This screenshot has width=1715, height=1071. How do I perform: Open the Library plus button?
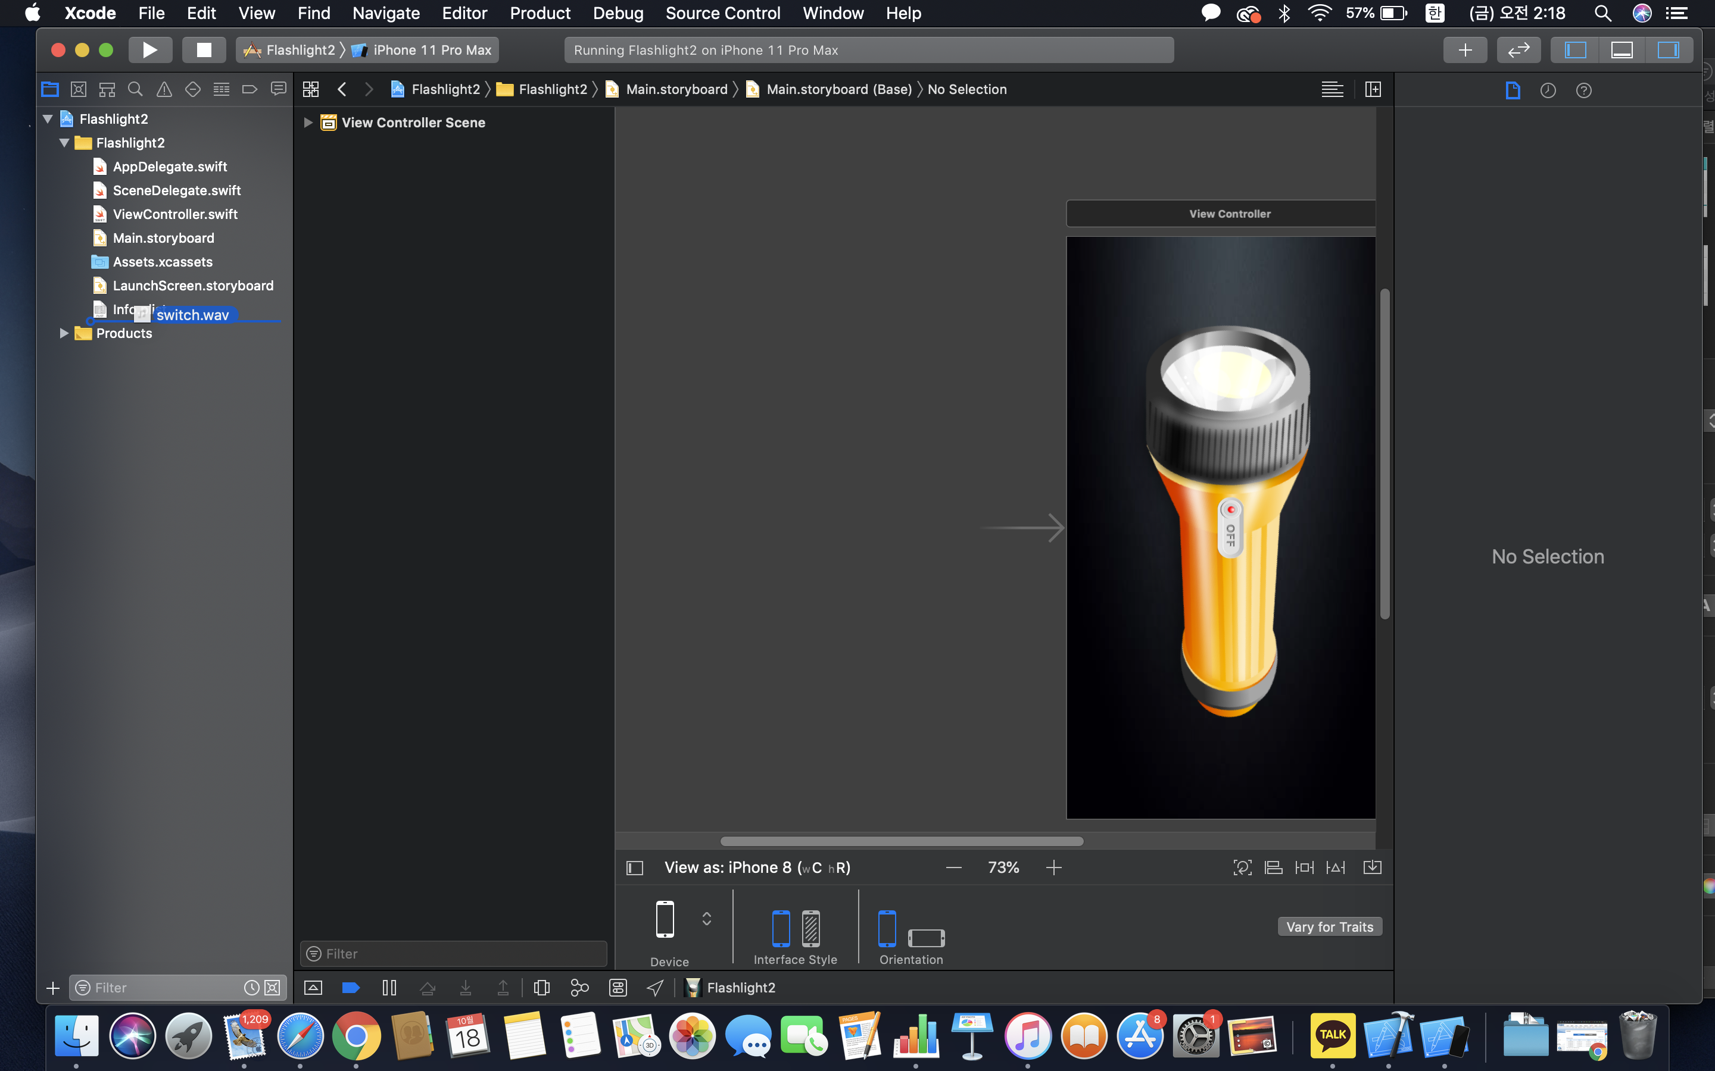click(1465, 49)
